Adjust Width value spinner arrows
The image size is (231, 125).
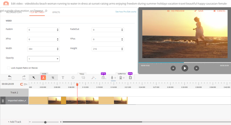coord(58,49)
